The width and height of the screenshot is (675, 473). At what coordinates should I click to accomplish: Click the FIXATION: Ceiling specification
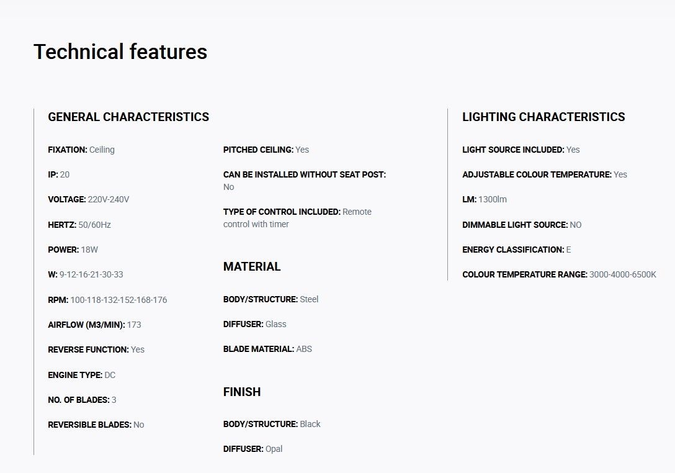[81, 150]
